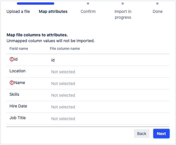Viewport: 176px width, 145px height.
Task: Select the Done step label
Action: click(x=157, y=12)
